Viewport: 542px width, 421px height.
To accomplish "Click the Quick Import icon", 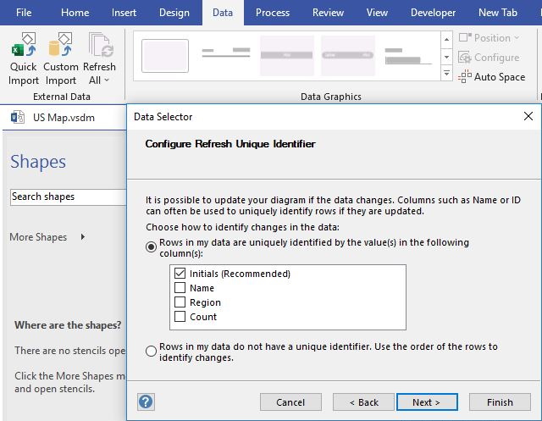I will point(23,47).
